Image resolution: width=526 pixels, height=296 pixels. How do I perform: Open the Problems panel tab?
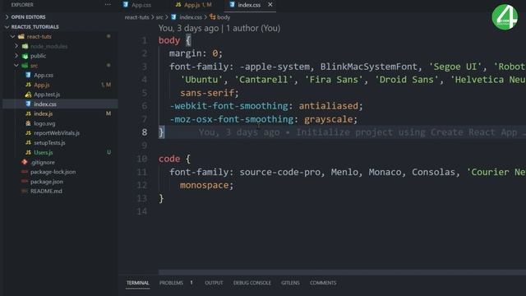(171, 283)
